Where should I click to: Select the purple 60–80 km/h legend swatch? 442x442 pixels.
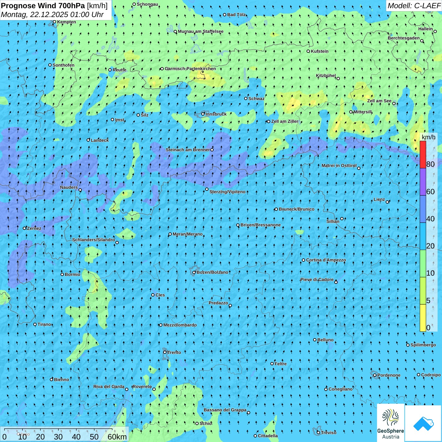coord(423,182)
